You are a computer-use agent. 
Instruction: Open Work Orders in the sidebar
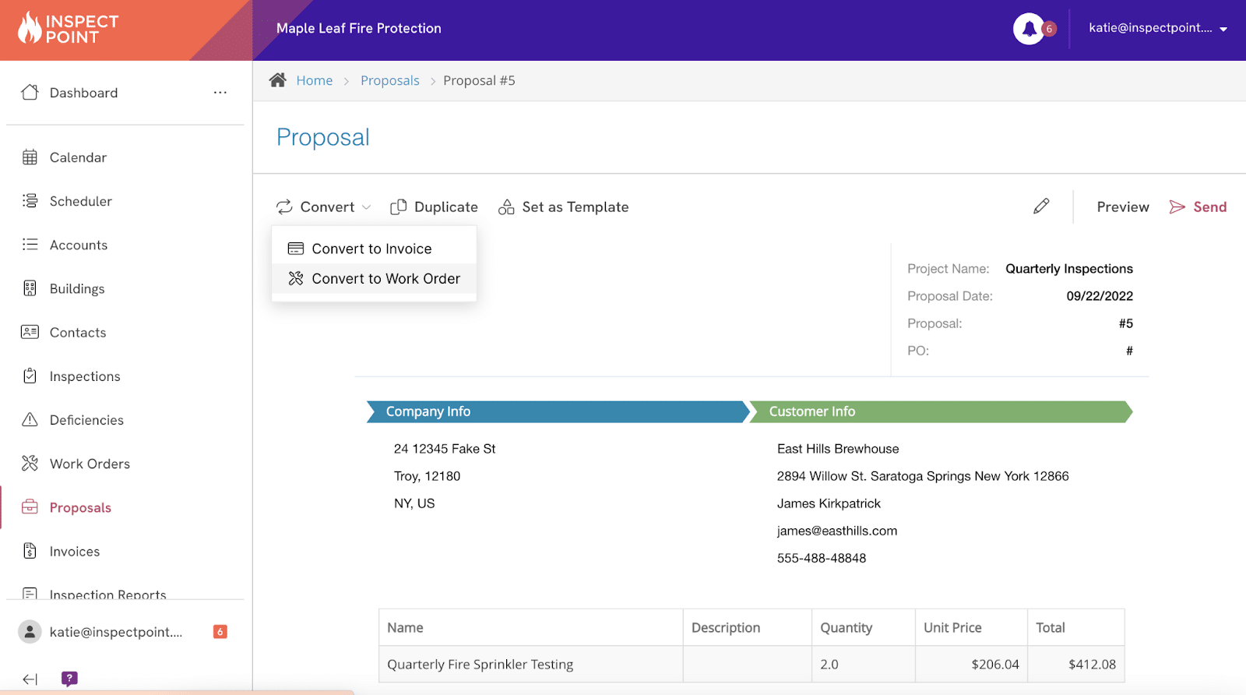pyautogui.click(x=90, y=464)
